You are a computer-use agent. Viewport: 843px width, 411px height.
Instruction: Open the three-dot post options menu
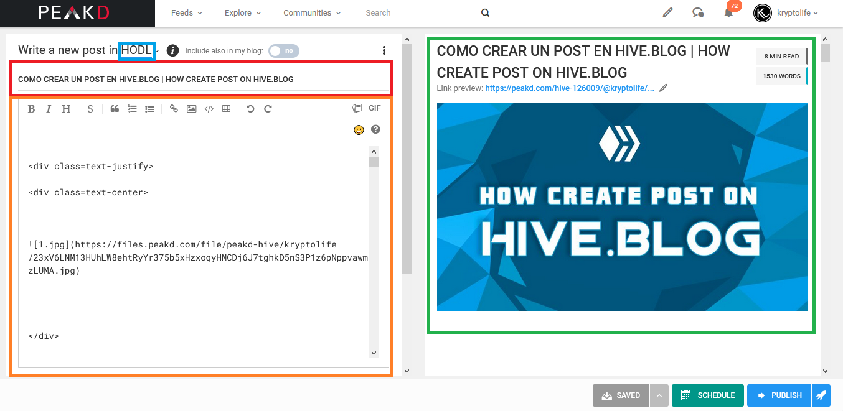384,50
